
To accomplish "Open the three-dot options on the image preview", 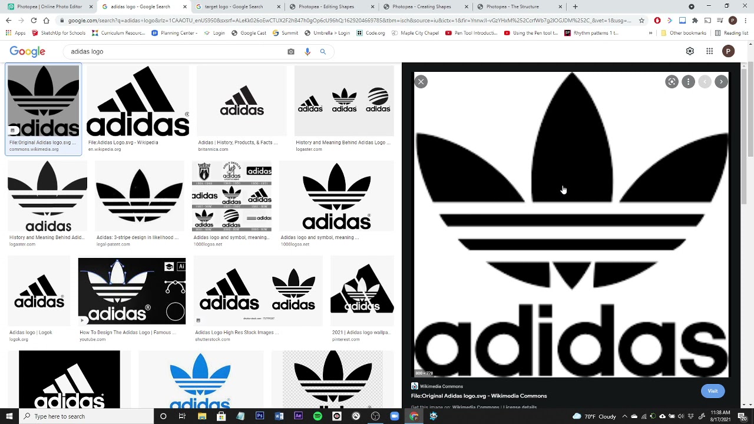I will pos(688,82).
